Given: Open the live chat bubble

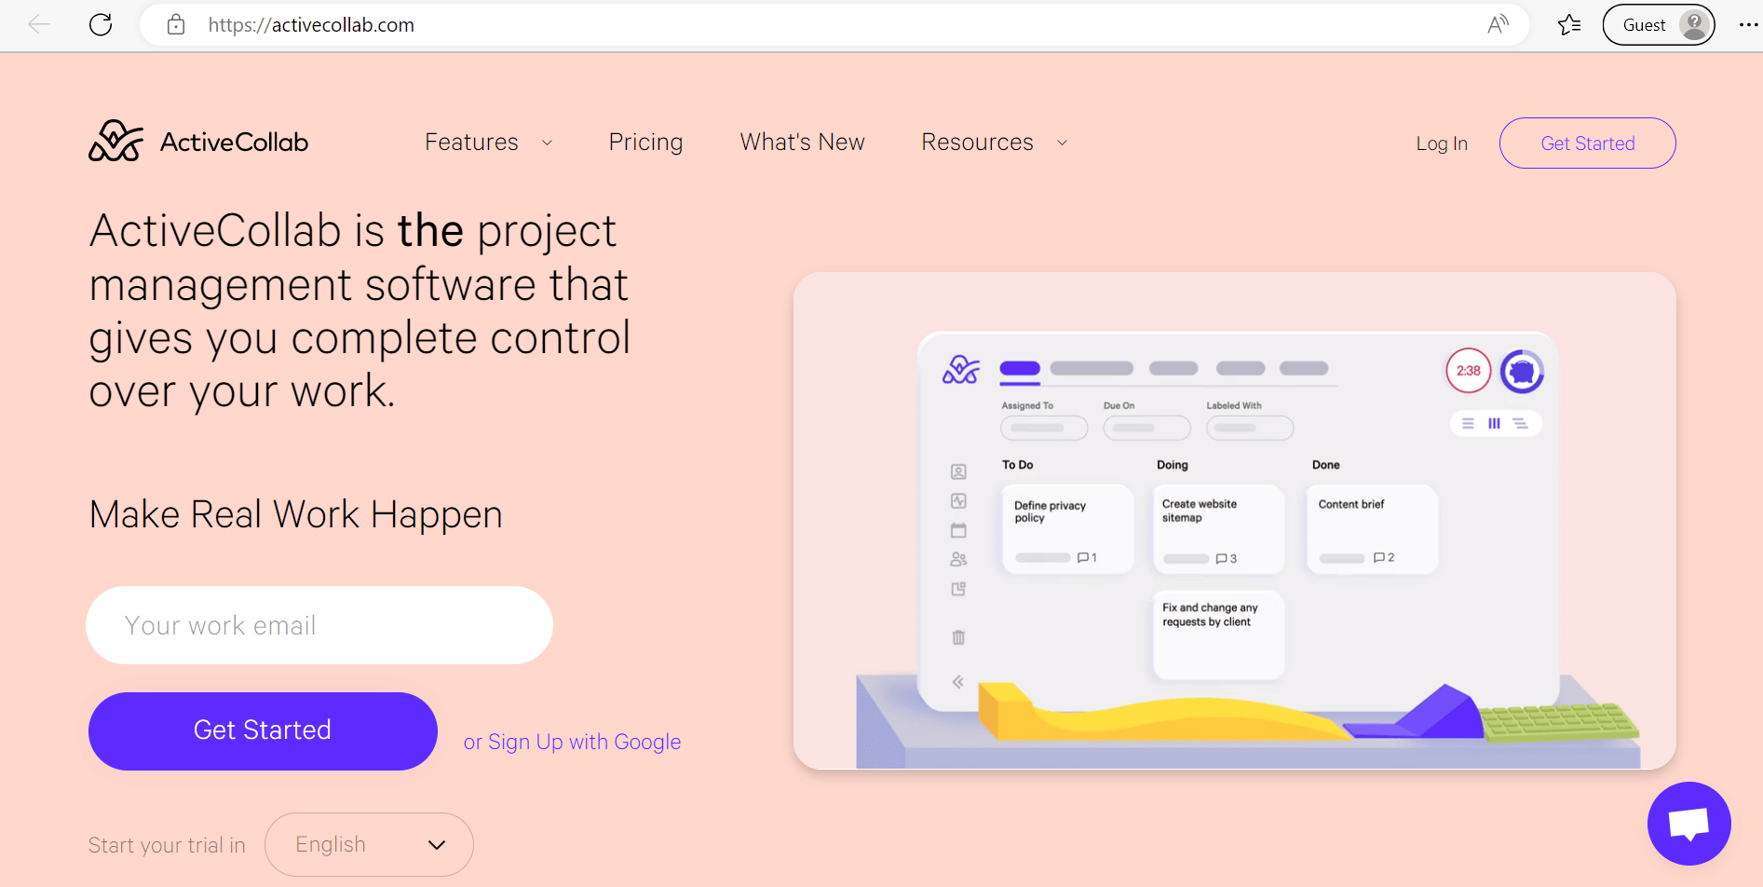Looking at the screenshot, I should 1688,824.
